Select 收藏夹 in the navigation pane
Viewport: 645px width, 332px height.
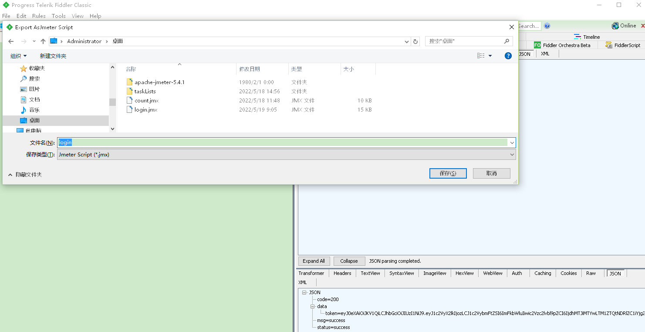click(37, 68)
